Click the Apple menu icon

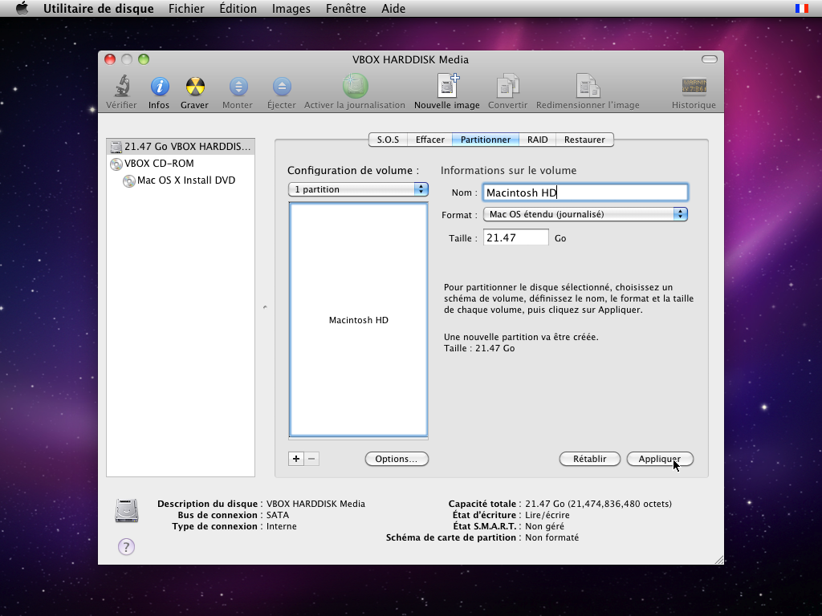coord(22,9)
